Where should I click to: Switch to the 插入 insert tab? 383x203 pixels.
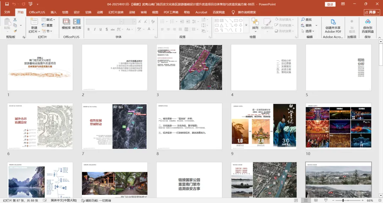54,12
